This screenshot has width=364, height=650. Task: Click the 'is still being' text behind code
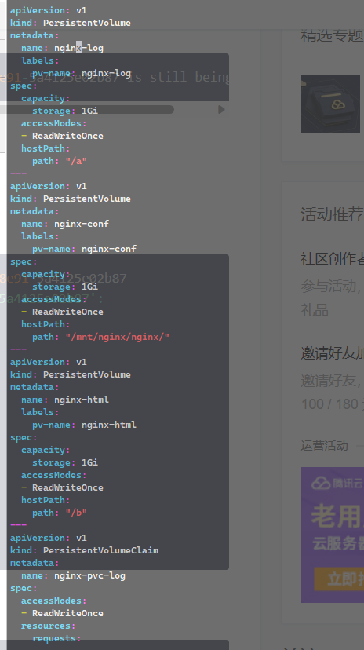pos(179,77)
